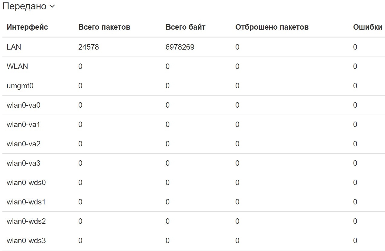The image size is (385, 251).
Task: Click the Ошибки column header
Action: pos(367,27)
